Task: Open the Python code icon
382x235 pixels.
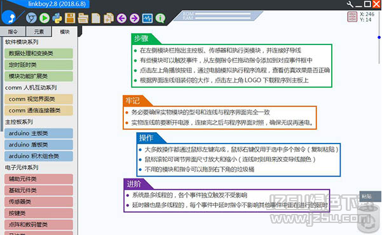Action: [57, 18]
